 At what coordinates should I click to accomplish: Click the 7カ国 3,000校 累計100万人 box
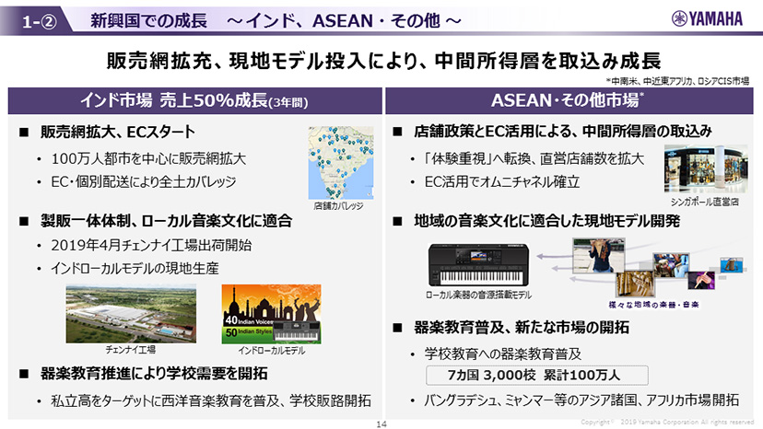(537, 376)
